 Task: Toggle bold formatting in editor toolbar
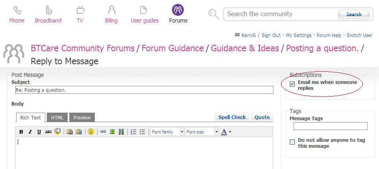[21, 132]
